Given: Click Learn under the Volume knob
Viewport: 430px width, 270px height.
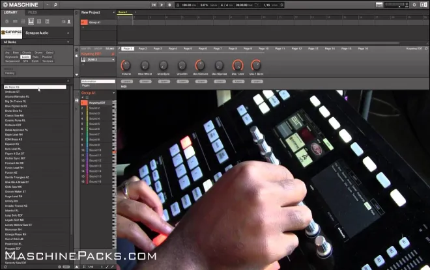Looking at the screenshot, I should tap(126, 81).
